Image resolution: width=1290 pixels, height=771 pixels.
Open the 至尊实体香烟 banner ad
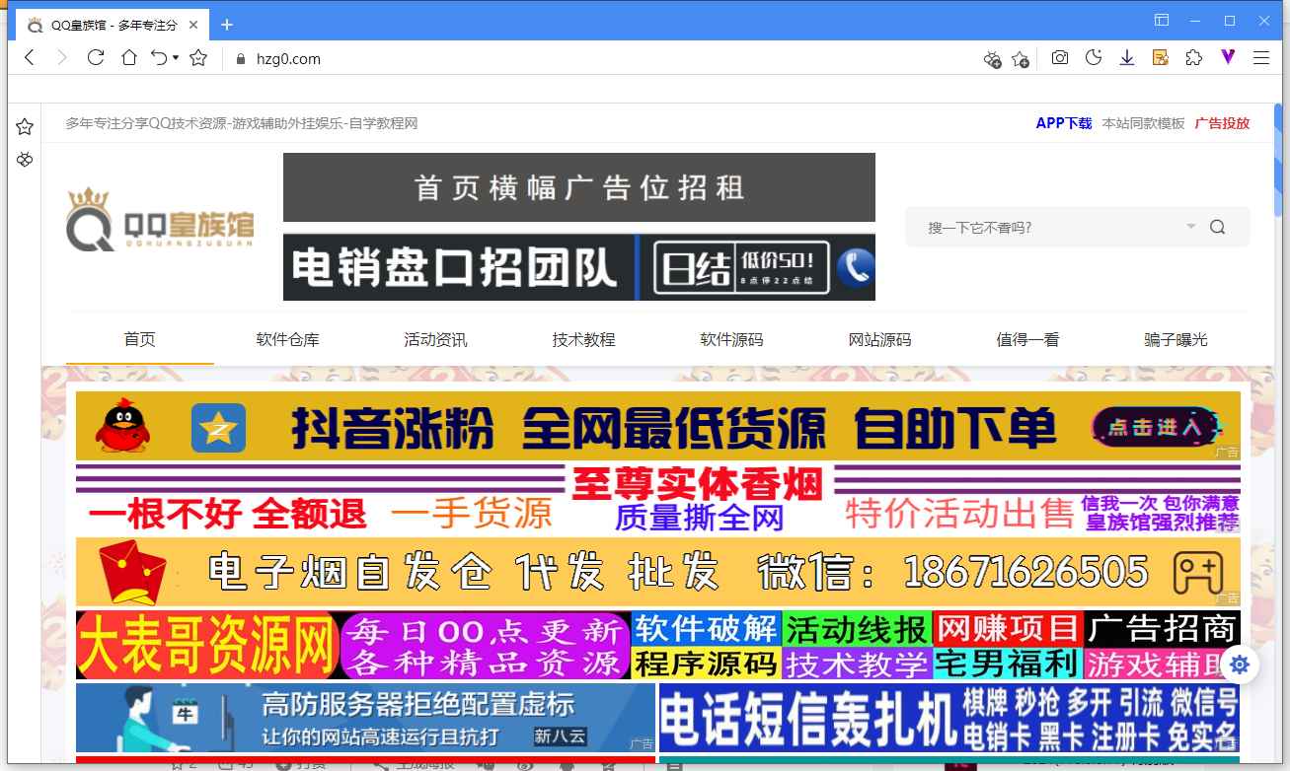point(658,499)
